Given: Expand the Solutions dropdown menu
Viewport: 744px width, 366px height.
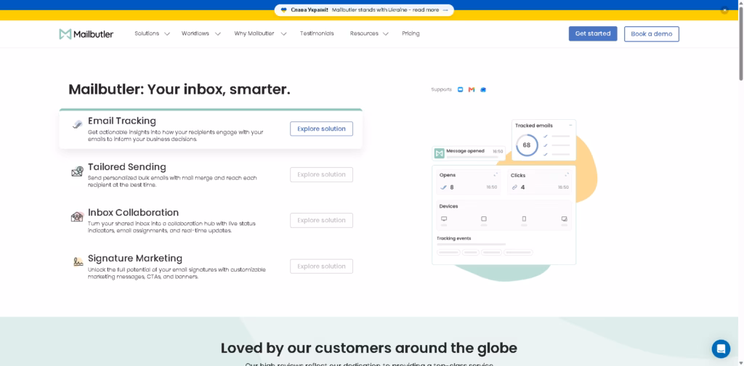Looking at the screenshot, I should point(152,33).
